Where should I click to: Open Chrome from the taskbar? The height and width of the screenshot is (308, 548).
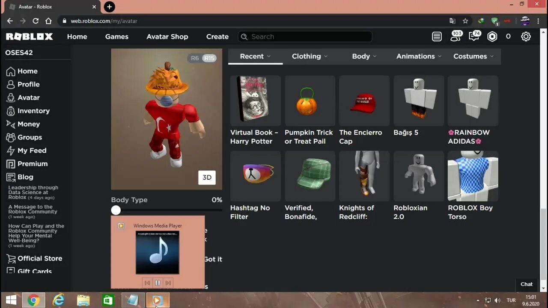(33, 300)
